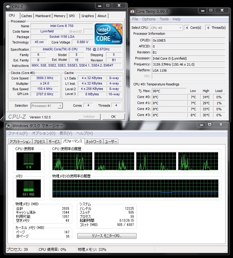Click the Frequency 3159.57MHz field in Core Temp

188,64
